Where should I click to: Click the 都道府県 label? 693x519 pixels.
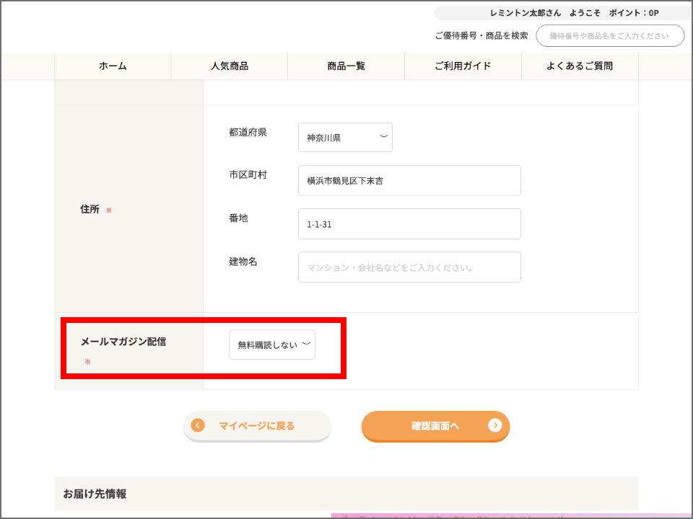coord(248,133)
